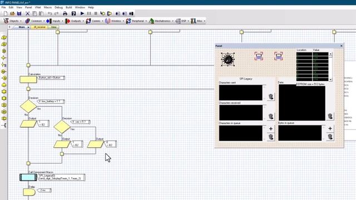
Task: Clear Bytes in queue with trash button
Action: [x=330, y=137]
